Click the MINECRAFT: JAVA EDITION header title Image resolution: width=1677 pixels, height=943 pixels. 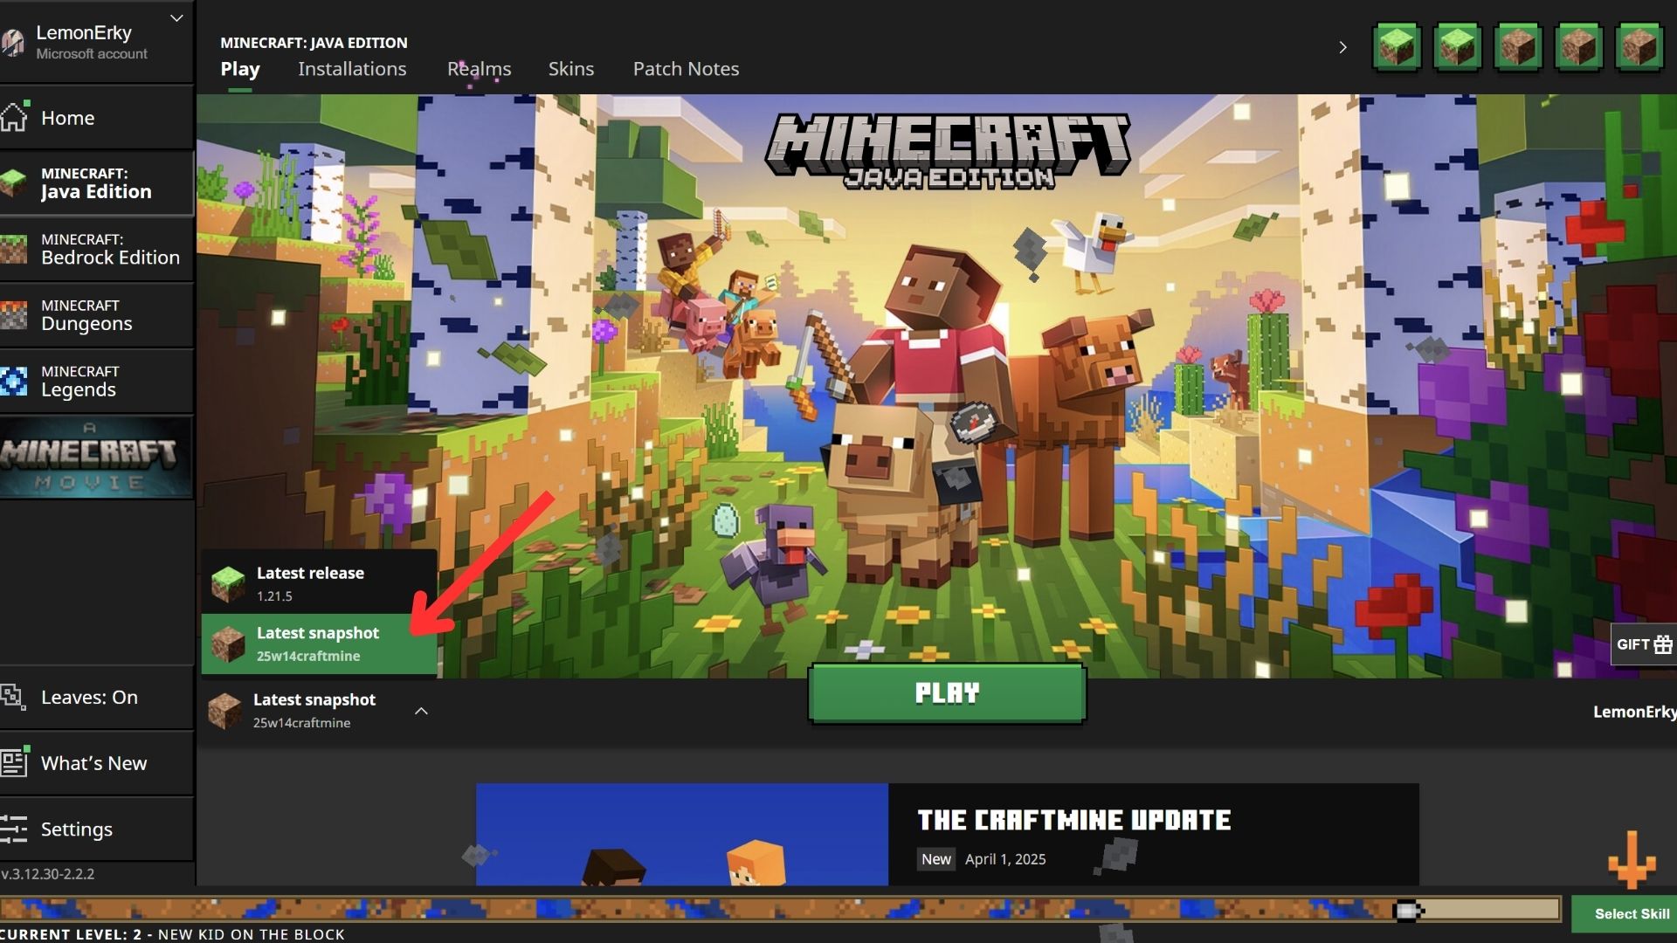click(314, 43)
